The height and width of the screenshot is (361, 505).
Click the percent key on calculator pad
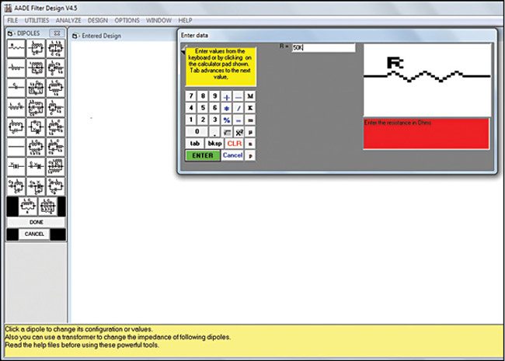(226, 120)
